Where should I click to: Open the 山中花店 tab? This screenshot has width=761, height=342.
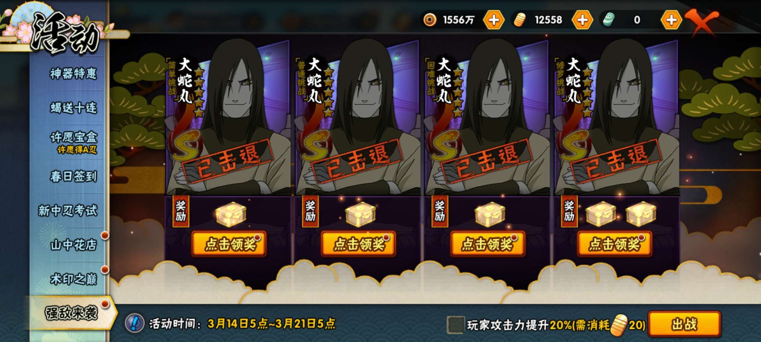pyautogui.click(x=73, y=244)
